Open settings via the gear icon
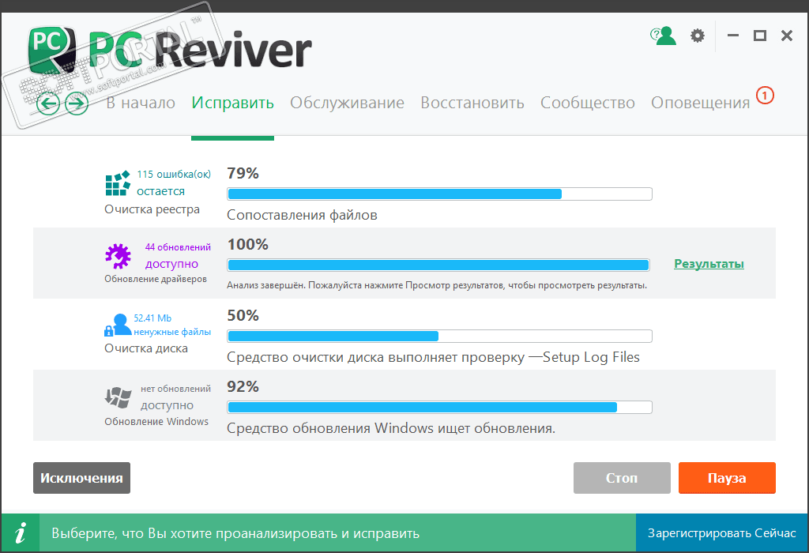This screenshot has height=553, width=809. tap(698, 36)
